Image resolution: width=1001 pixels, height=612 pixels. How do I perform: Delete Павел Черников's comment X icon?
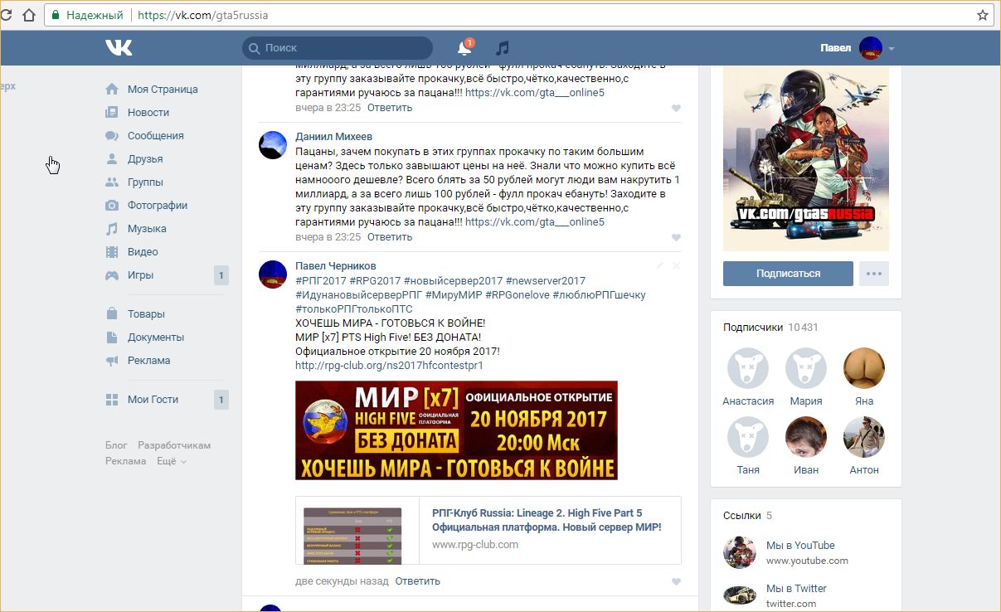click(676, 265)
